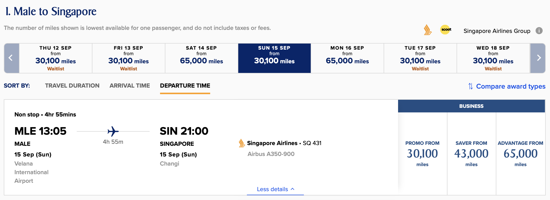Switch sorting to TRAVEL DURATION
This screenshot has height=200, width=550.
(x=72, y=86)
